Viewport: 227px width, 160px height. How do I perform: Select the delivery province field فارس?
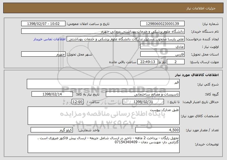click(162, 54)
